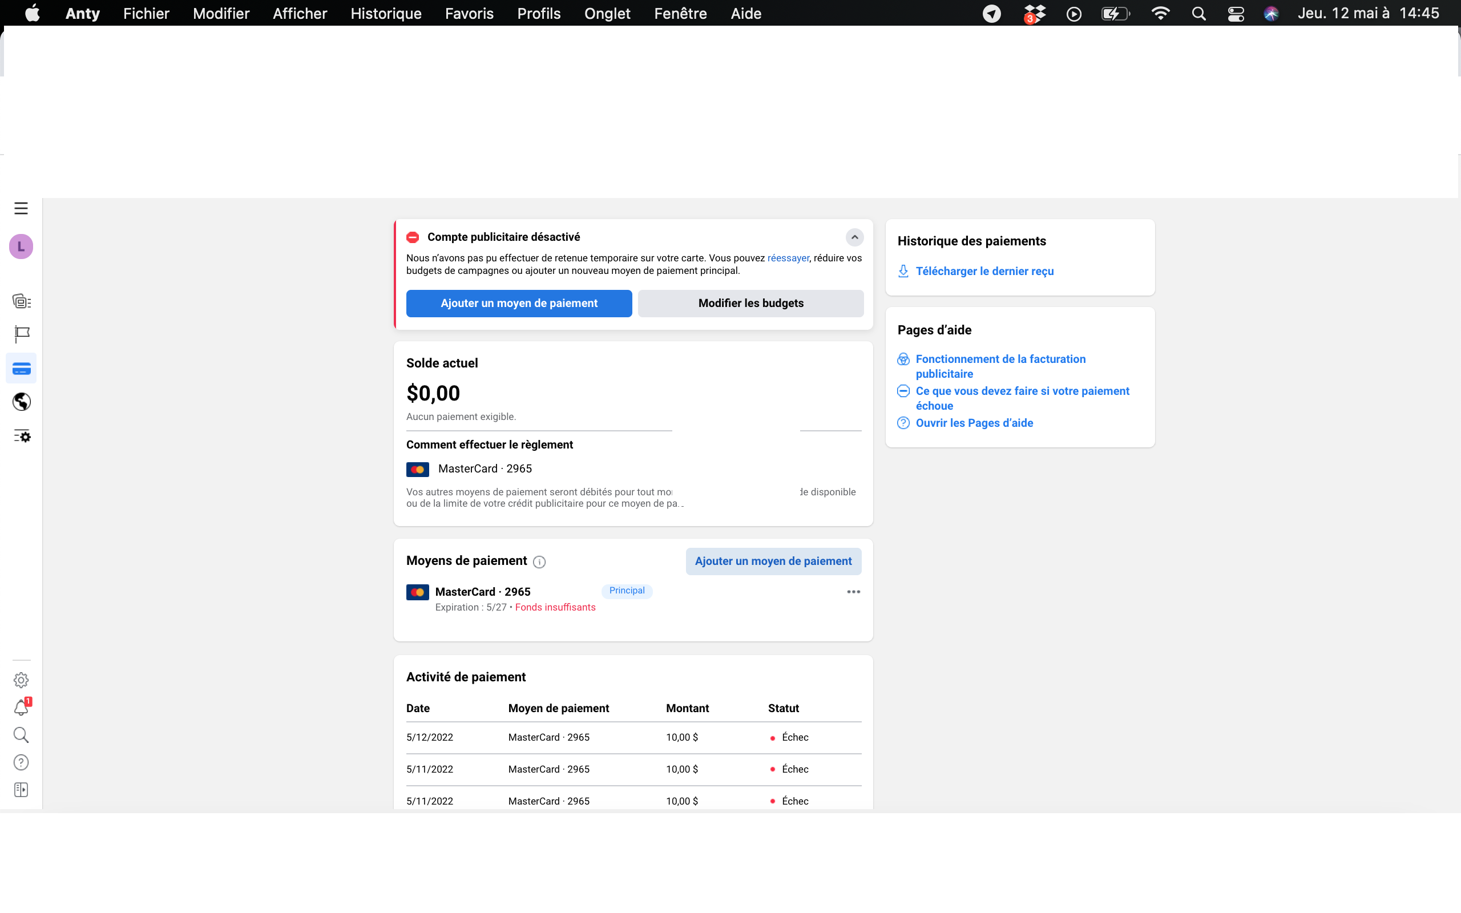1461x913 pixels.
Task: Click the Principal badge on MasterCard 2965
Action: (x=627, y=591)
